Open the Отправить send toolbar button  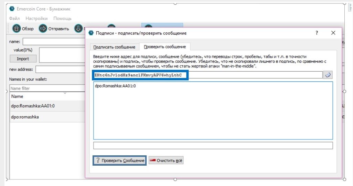click(54, 29)
